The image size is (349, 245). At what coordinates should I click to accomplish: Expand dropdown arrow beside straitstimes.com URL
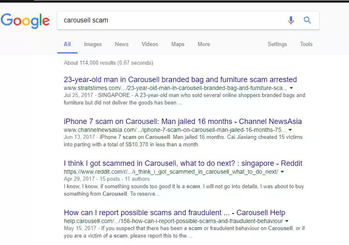[x=291, y=88]
